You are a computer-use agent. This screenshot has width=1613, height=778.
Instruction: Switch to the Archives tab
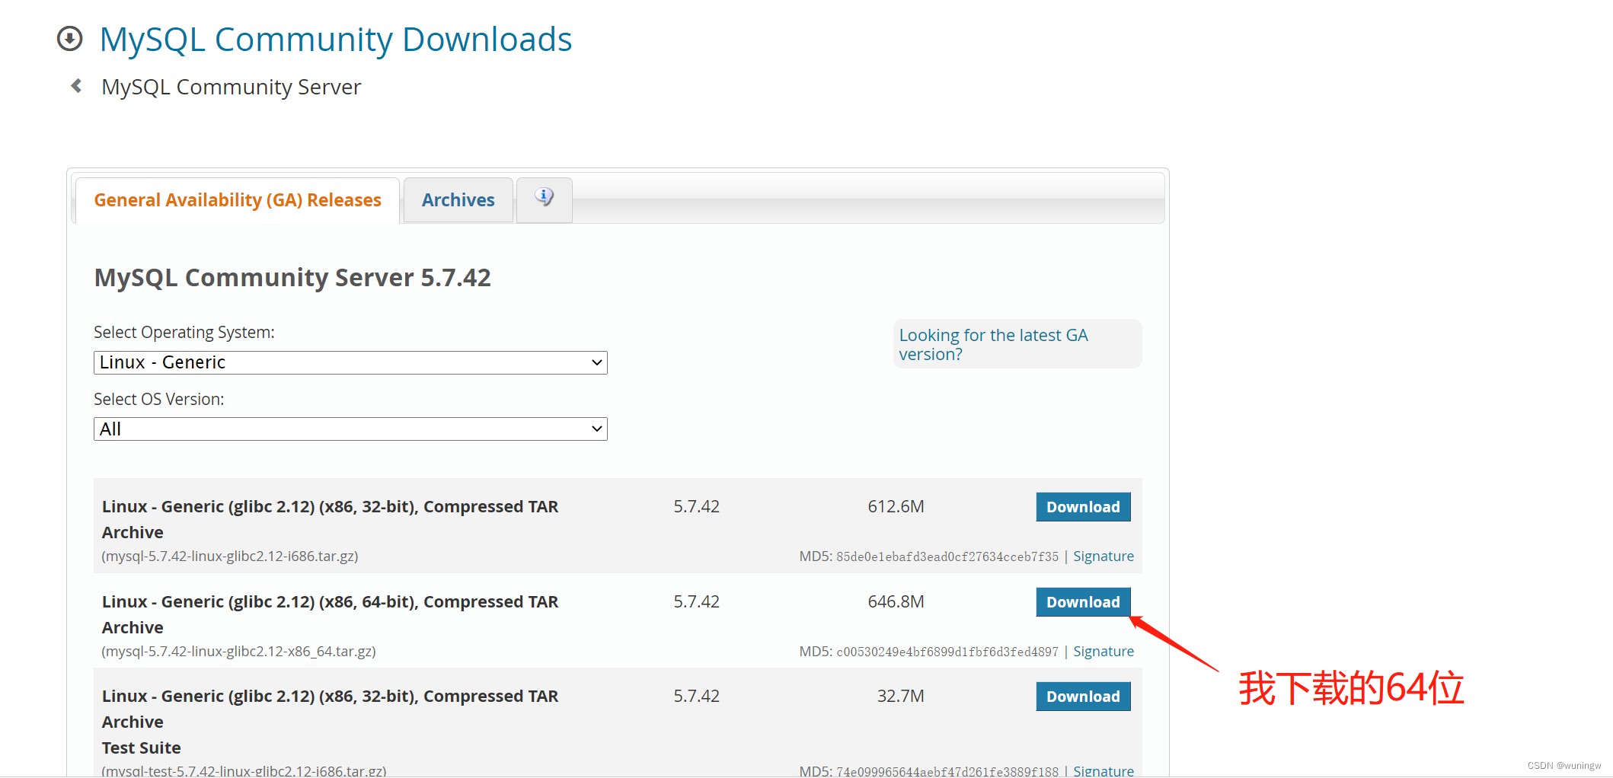pyautogui.click(x=458, y=200)
